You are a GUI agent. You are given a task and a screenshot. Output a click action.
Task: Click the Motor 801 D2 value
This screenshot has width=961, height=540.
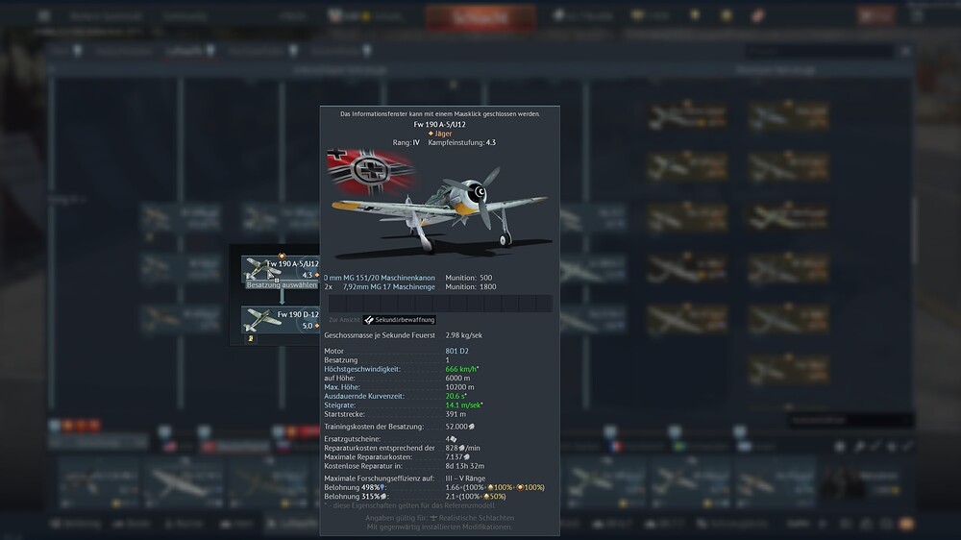pyautogui.click(x=456, y=352)
